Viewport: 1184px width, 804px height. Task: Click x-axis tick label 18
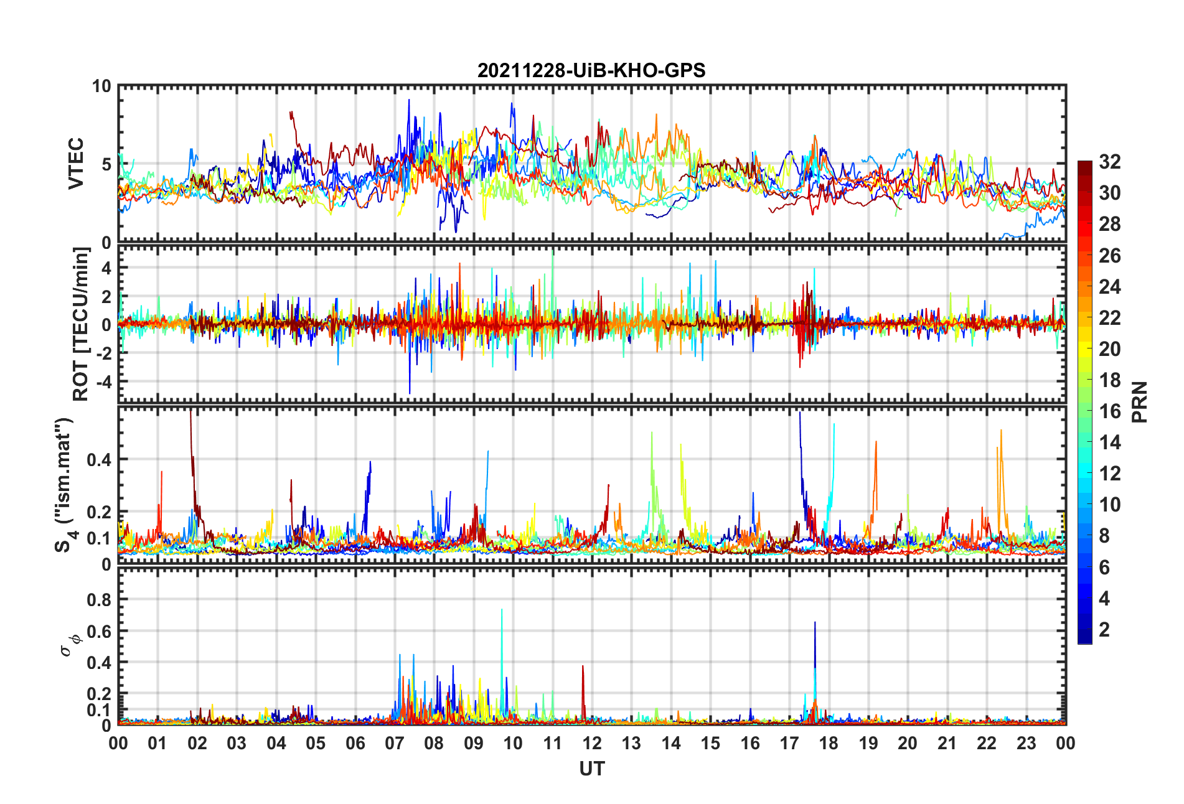click(x=829, y=743)
